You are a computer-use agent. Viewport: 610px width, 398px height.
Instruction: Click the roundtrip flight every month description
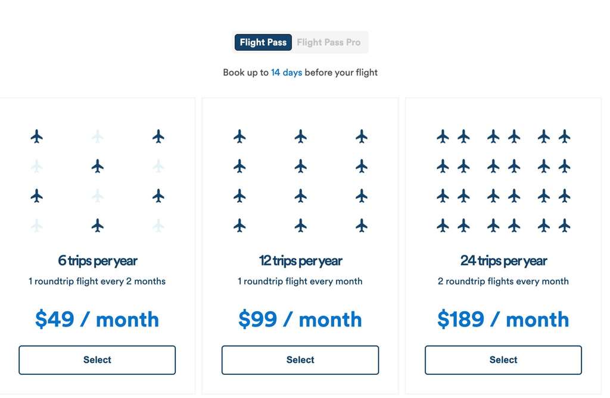[300, 281]
